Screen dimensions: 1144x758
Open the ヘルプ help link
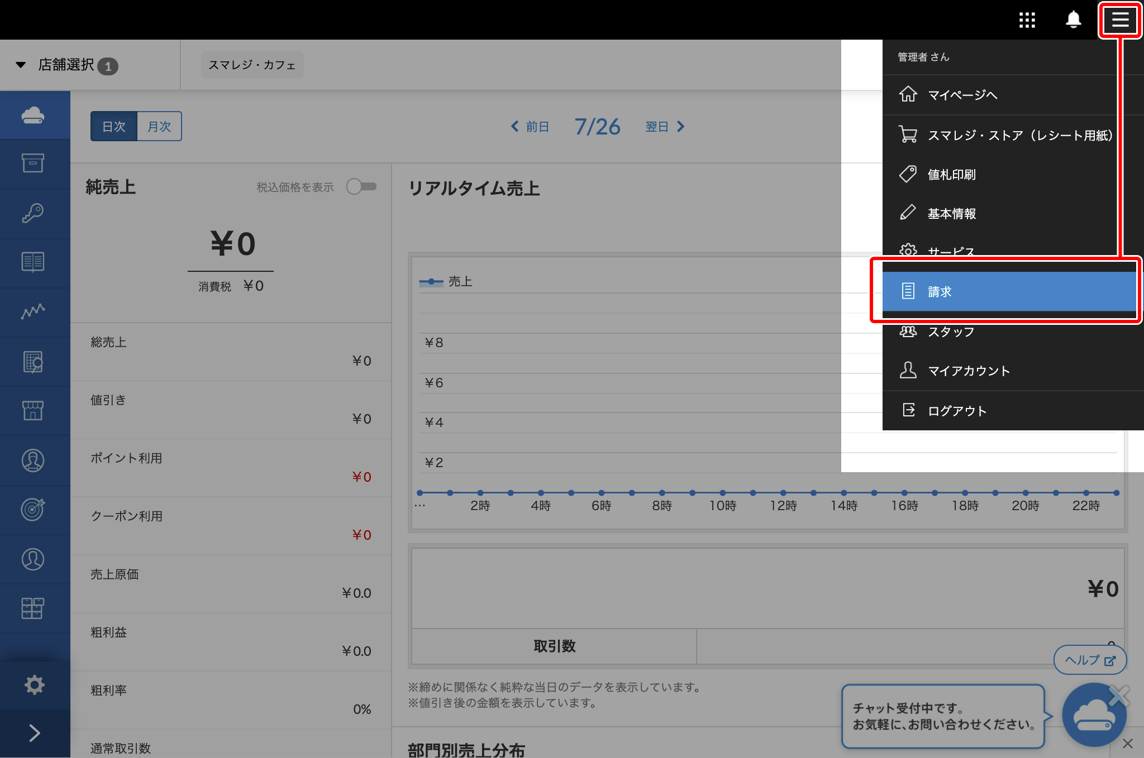1090,660
